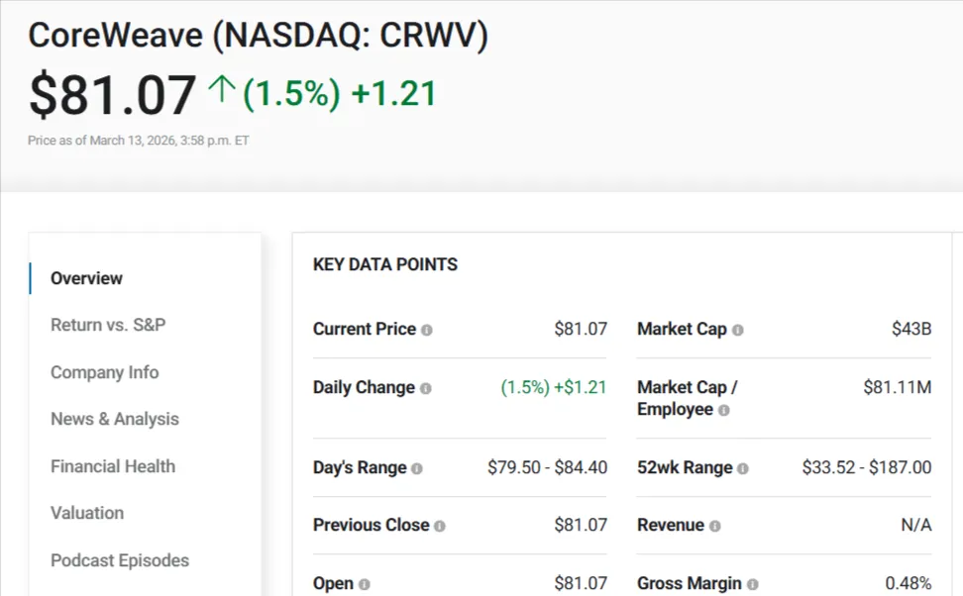
Task: View the Day's Range info tooltip
Action: pyautogui.click(x=416, y=467)
